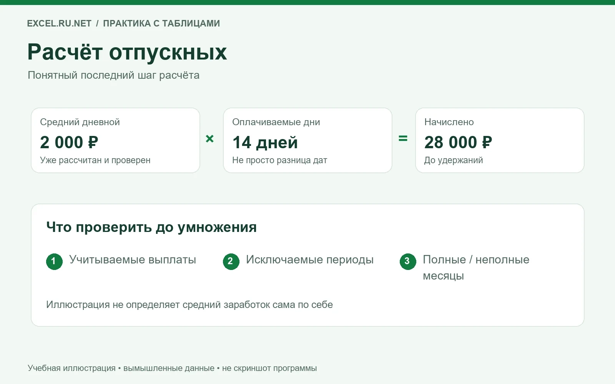
Task: Click the green number 2 badge
Action: point(231,262)
